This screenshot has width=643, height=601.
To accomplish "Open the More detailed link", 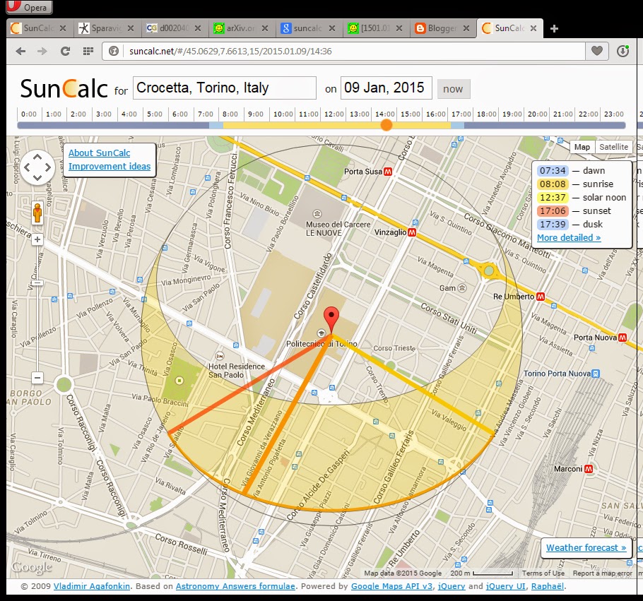I will 569,238.
